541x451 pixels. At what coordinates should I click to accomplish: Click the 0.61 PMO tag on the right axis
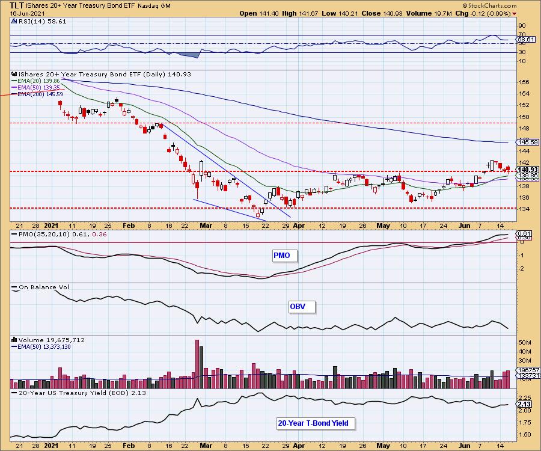click(525, 233)
